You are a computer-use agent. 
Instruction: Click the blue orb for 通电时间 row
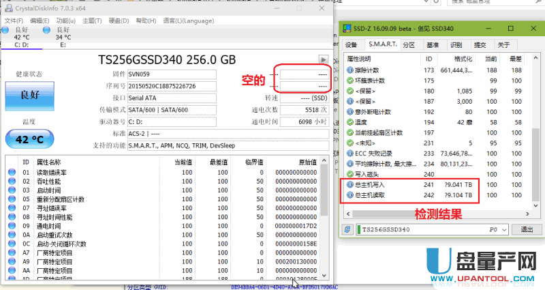point(12,226)
